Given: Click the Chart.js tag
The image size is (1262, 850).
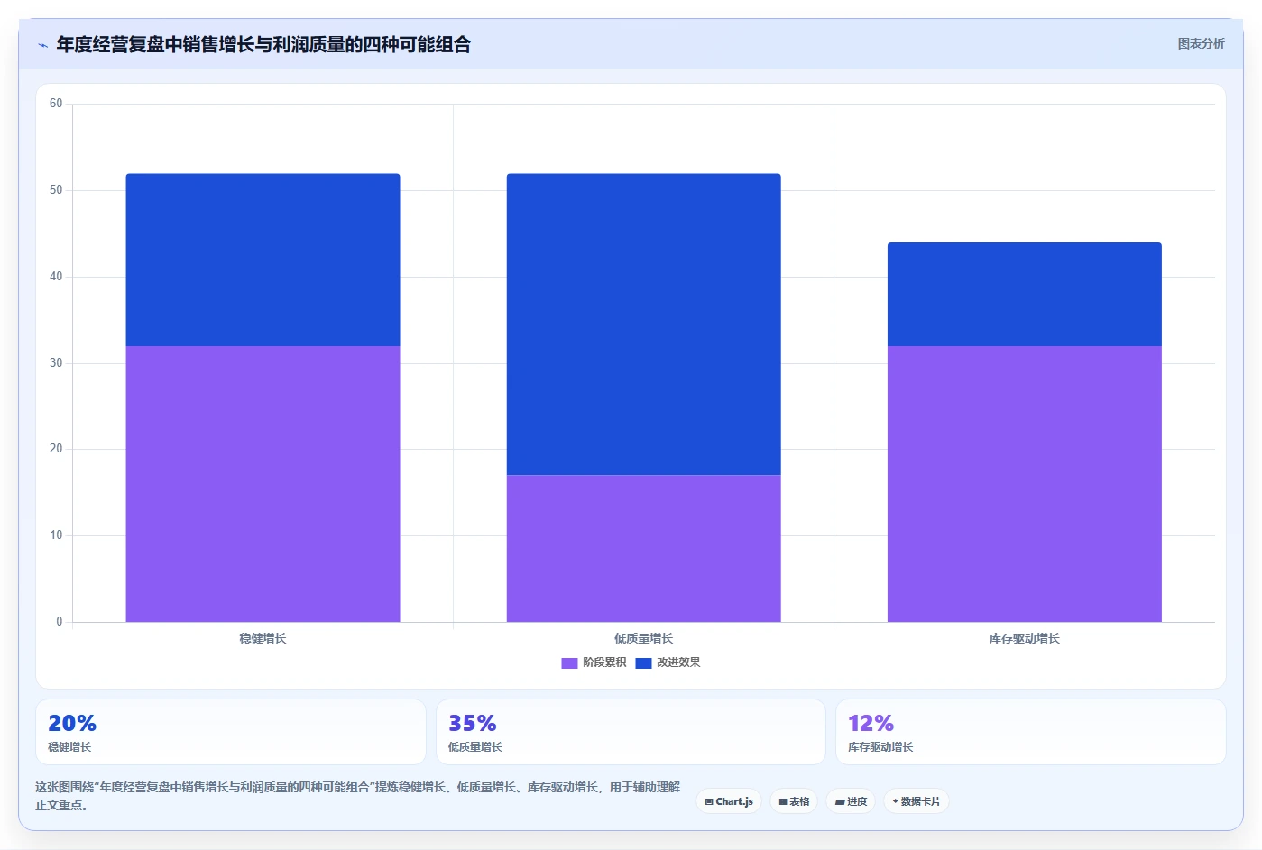Looking at the screenshot, I should [x=729, y=801].
